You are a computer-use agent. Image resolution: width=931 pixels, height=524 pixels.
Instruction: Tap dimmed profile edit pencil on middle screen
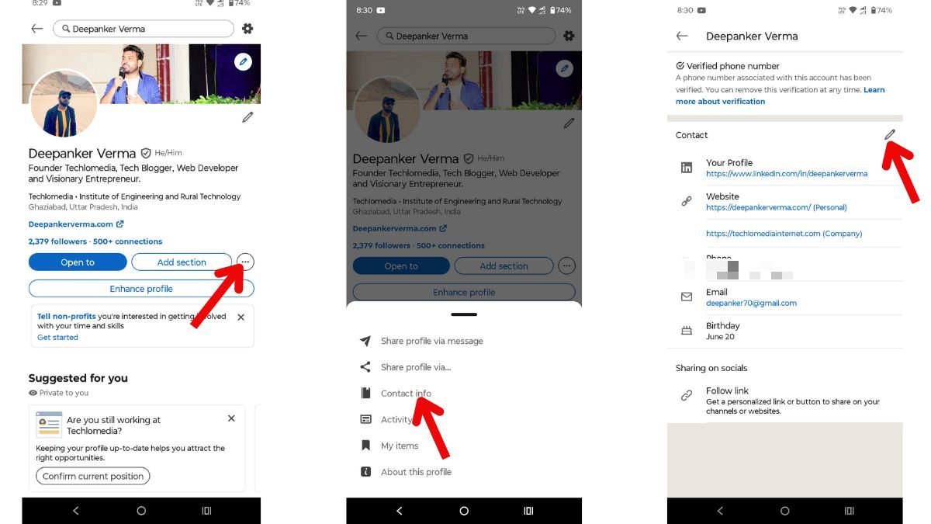569,123
